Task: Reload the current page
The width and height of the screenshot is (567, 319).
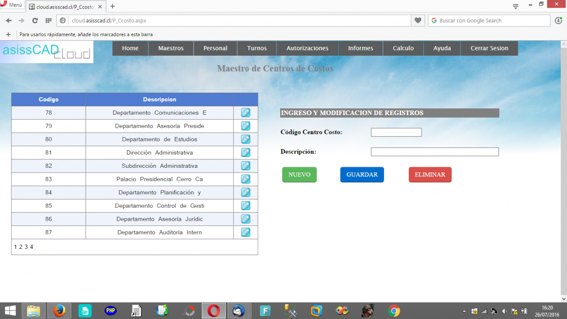Action: coord(34,21)
